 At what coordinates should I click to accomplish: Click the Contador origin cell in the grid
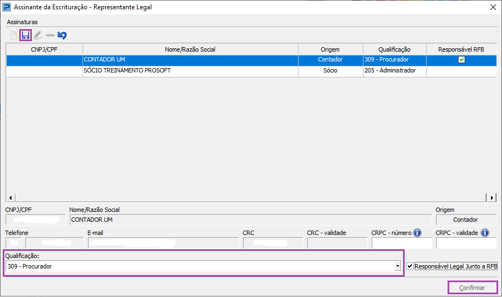[x=330, y=59]
